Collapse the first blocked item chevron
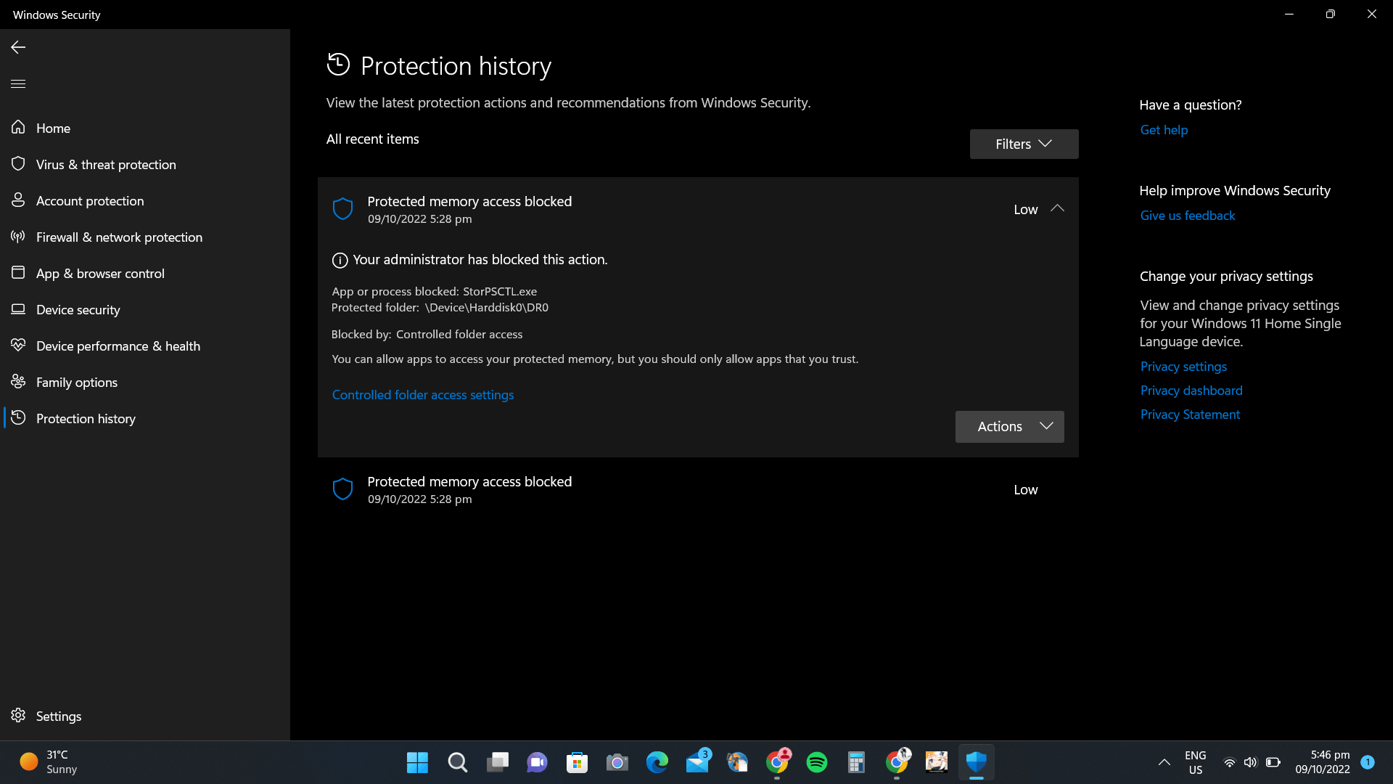The image size is (1393, 784). [1057, 209]
